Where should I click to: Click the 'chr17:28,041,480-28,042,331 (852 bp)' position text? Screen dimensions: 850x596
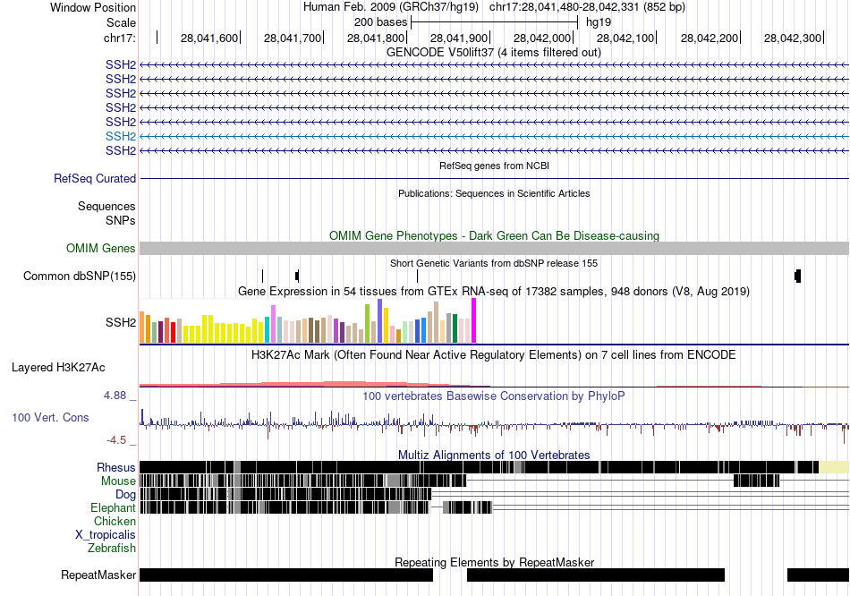587,7
